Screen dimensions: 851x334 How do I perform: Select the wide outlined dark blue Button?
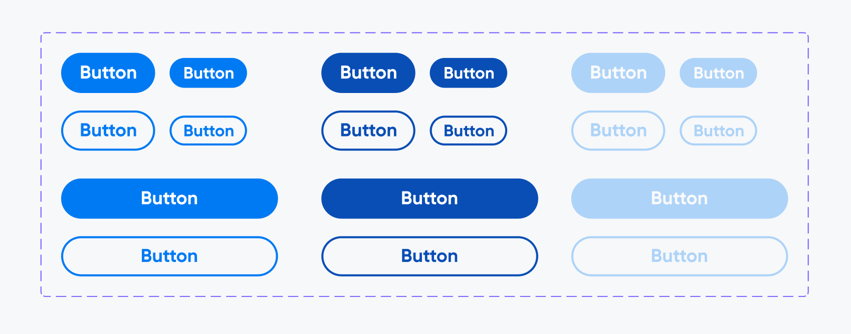click(430, 256)
